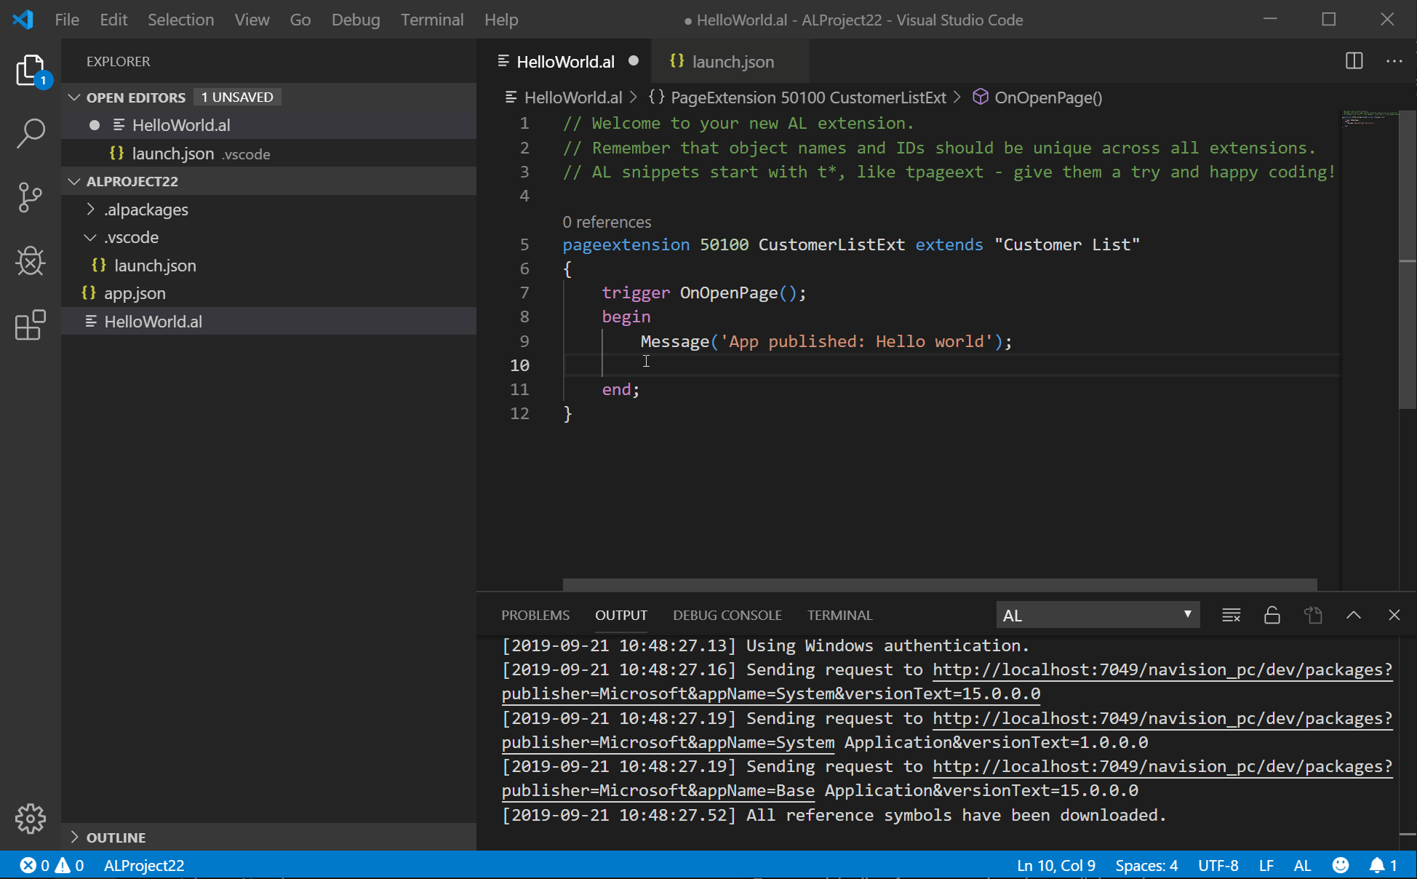The image size is (1417, 879).
Task: Open the Search view icon
Action: (x=30, y=134)
